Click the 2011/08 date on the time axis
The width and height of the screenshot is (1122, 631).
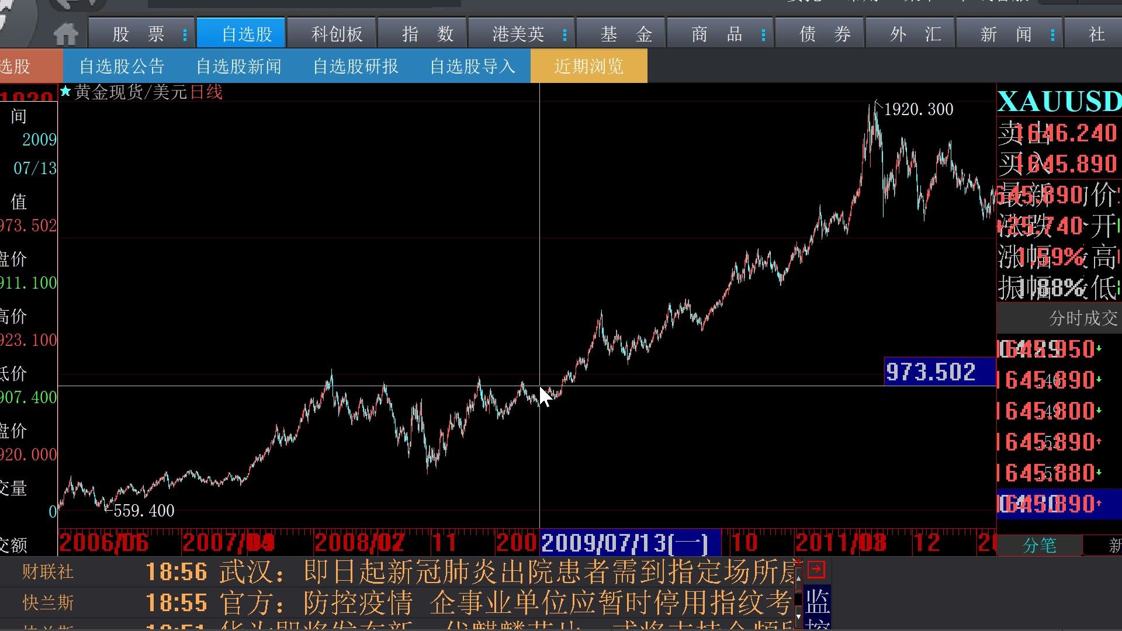tap(841, 543)
